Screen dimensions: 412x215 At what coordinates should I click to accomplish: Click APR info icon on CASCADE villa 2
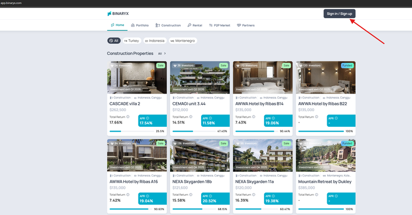point(148,118)
